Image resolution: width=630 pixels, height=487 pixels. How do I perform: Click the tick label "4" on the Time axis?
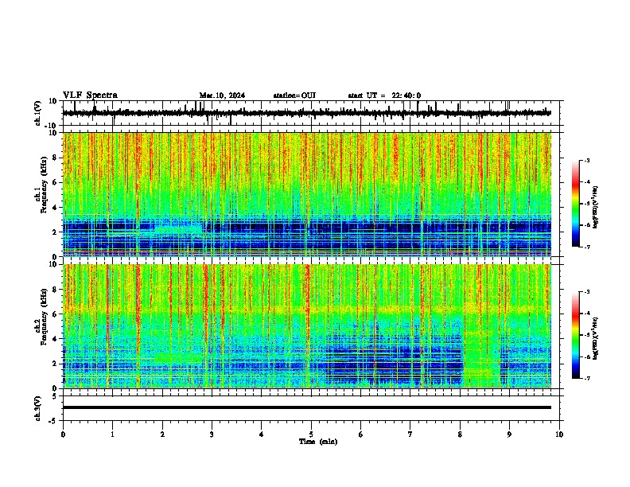click(262, 434)
